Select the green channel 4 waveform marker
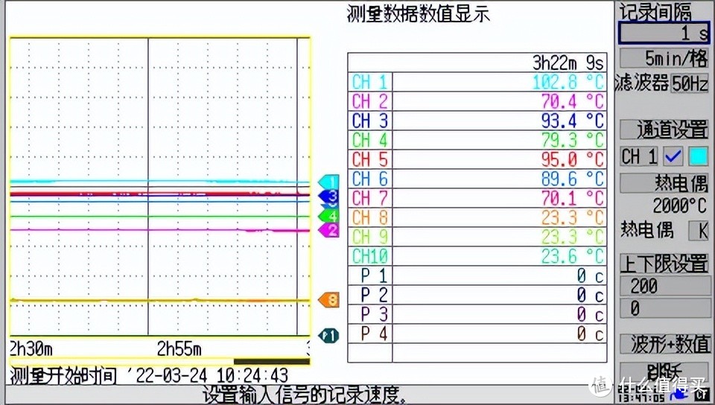Screen dimensions: 715x405 328,215
